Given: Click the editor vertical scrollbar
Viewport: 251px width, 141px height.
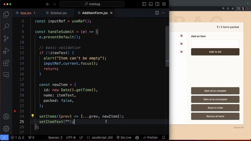Looking at the screenshot, I should click(167, 46).
